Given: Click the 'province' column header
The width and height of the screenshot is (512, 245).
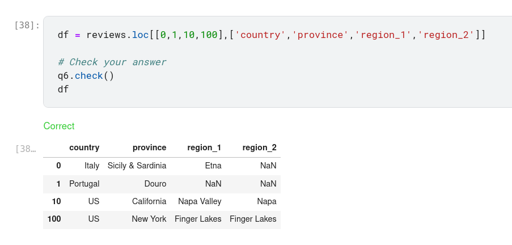Looking at the screenshot, I should [149, 147].
